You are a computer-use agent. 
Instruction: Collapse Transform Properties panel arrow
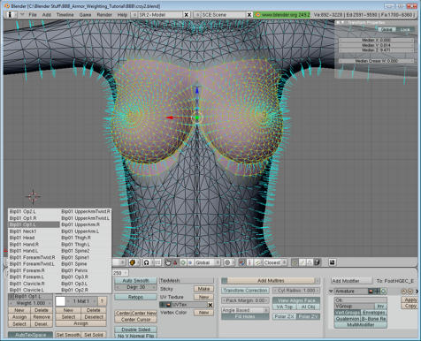[x=343, y=22]
